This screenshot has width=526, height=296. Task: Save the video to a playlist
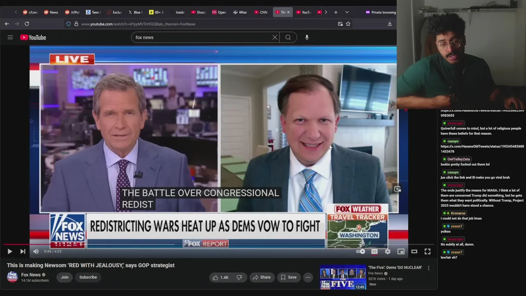tap(288, 277)
